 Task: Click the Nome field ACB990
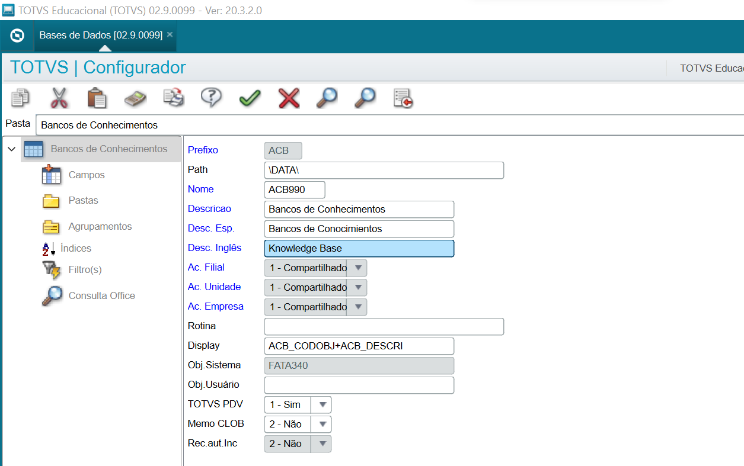pos(295,189)
